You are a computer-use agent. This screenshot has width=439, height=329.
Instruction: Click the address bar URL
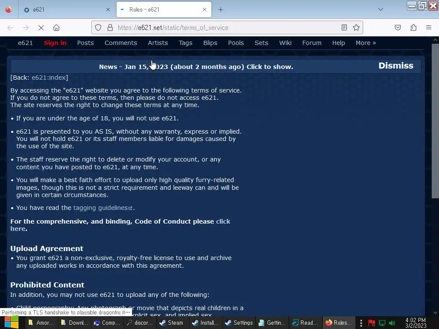point(173,28)
